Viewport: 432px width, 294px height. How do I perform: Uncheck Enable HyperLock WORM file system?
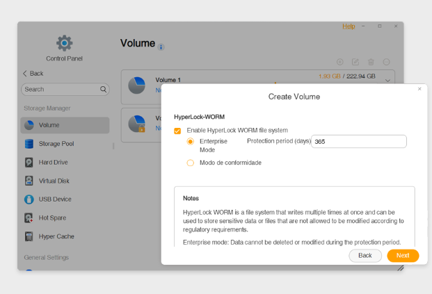point(177,131)
